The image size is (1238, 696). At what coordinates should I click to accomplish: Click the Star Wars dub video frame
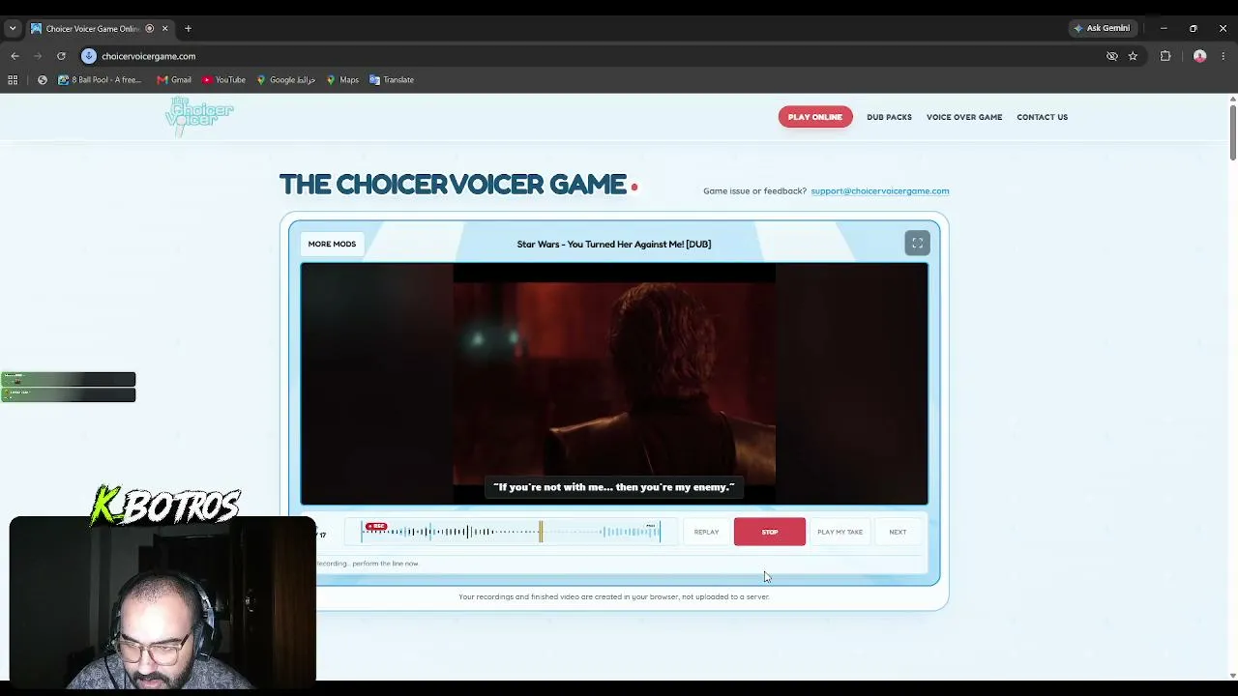[x=614, y=384]
